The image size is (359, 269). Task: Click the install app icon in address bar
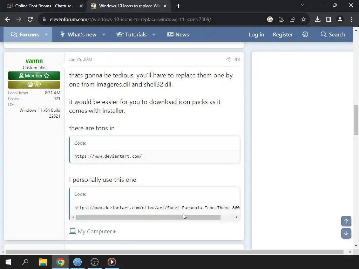pyautogui.click(x=281, y=20)
